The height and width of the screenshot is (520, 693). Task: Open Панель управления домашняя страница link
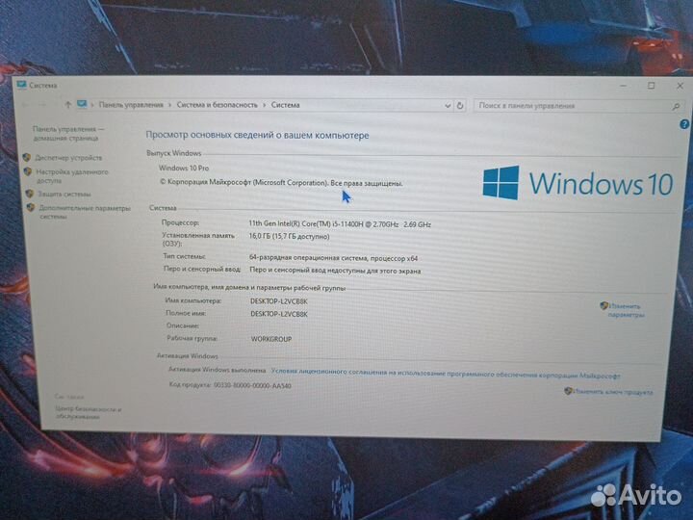(68, 133)
